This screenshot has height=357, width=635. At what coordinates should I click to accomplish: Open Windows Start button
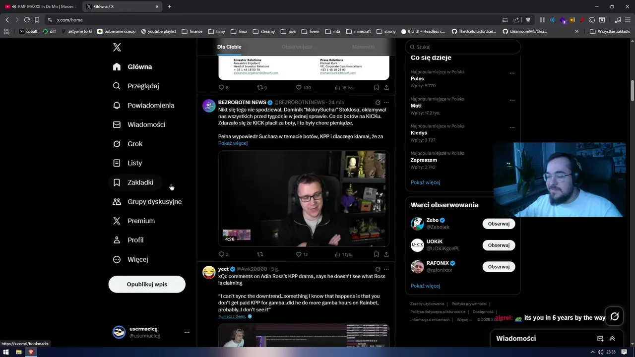(x=6, y=352)
